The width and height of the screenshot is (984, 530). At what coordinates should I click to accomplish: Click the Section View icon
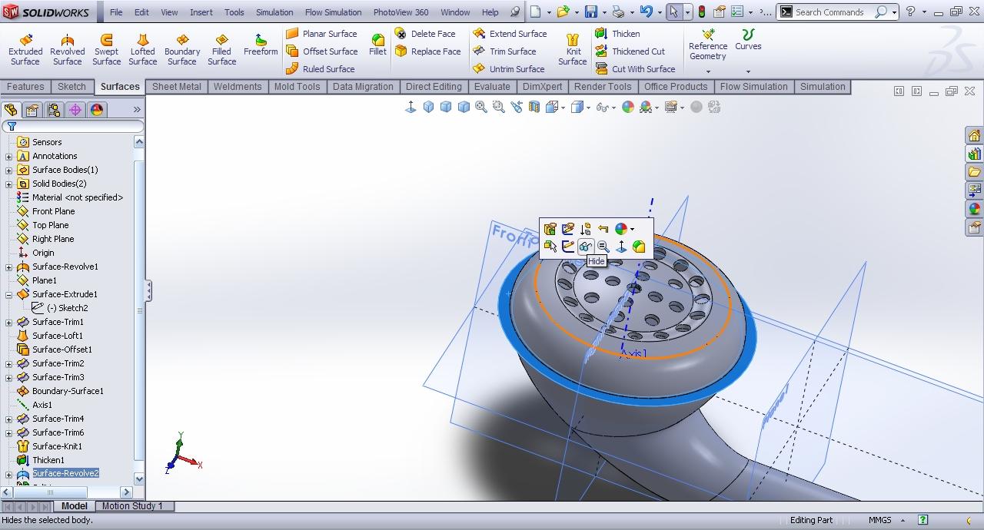pos(534,108)
